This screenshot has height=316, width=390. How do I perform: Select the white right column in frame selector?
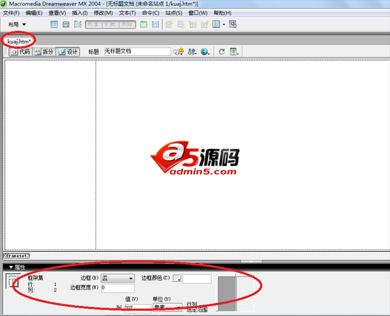pyautogui.click(x=245, y=294)
